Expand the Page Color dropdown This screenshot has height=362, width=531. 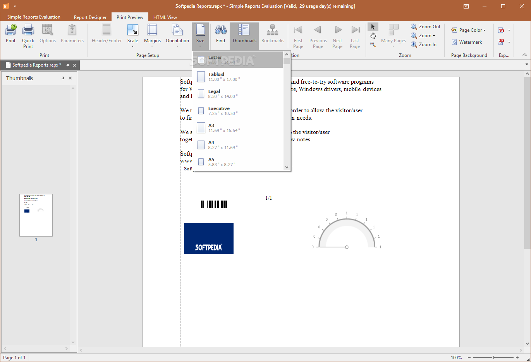468,30
